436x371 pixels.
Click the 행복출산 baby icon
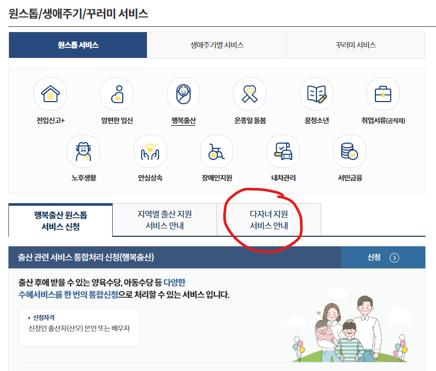183,94
